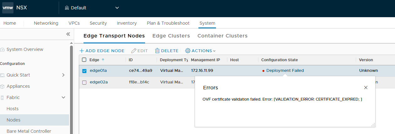
Task: Select Nodes under Fabric
Action: [14, 120]
